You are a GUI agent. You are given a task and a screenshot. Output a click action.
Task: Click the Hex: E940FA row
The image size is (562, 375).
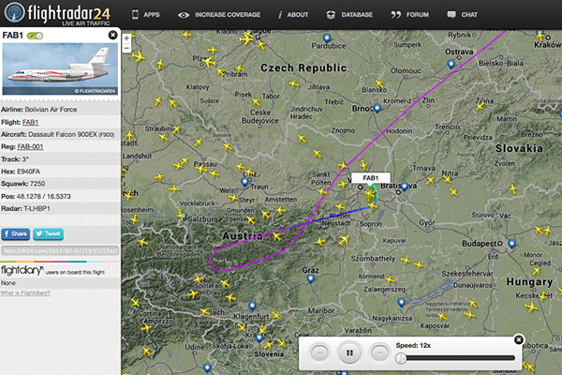[x=60, y=172]
